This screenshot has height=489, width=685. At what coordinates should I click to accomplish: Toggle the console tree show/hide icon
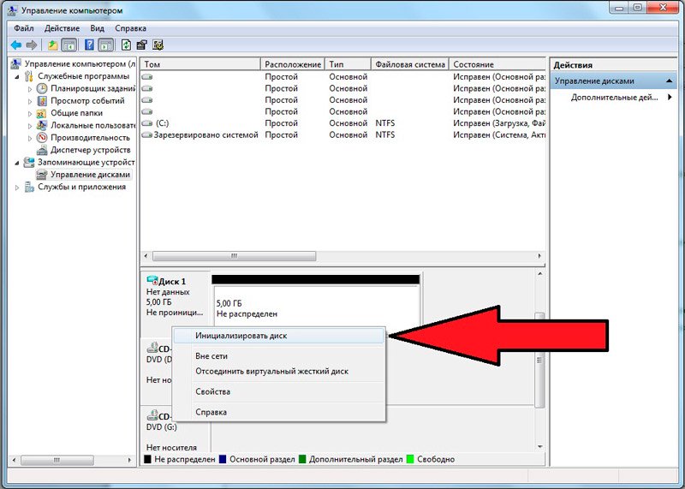coord(69,45)
